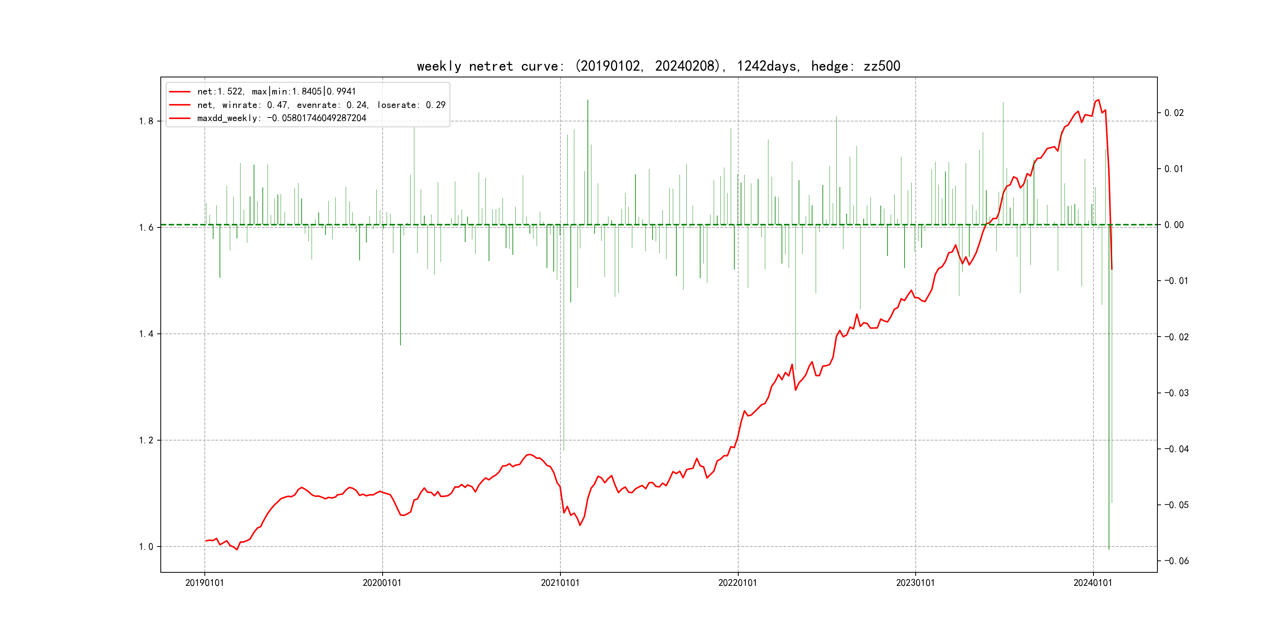The width and height of the screenshot is (1286, 643).
Task: Click the red line swatch beside net:1.522
Action: [x=180, y=91]
